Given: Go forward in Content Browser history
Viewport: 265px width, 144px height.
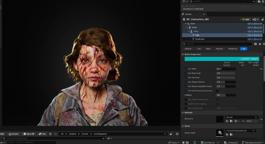Looking at the screenshot, I should [55, 134].
